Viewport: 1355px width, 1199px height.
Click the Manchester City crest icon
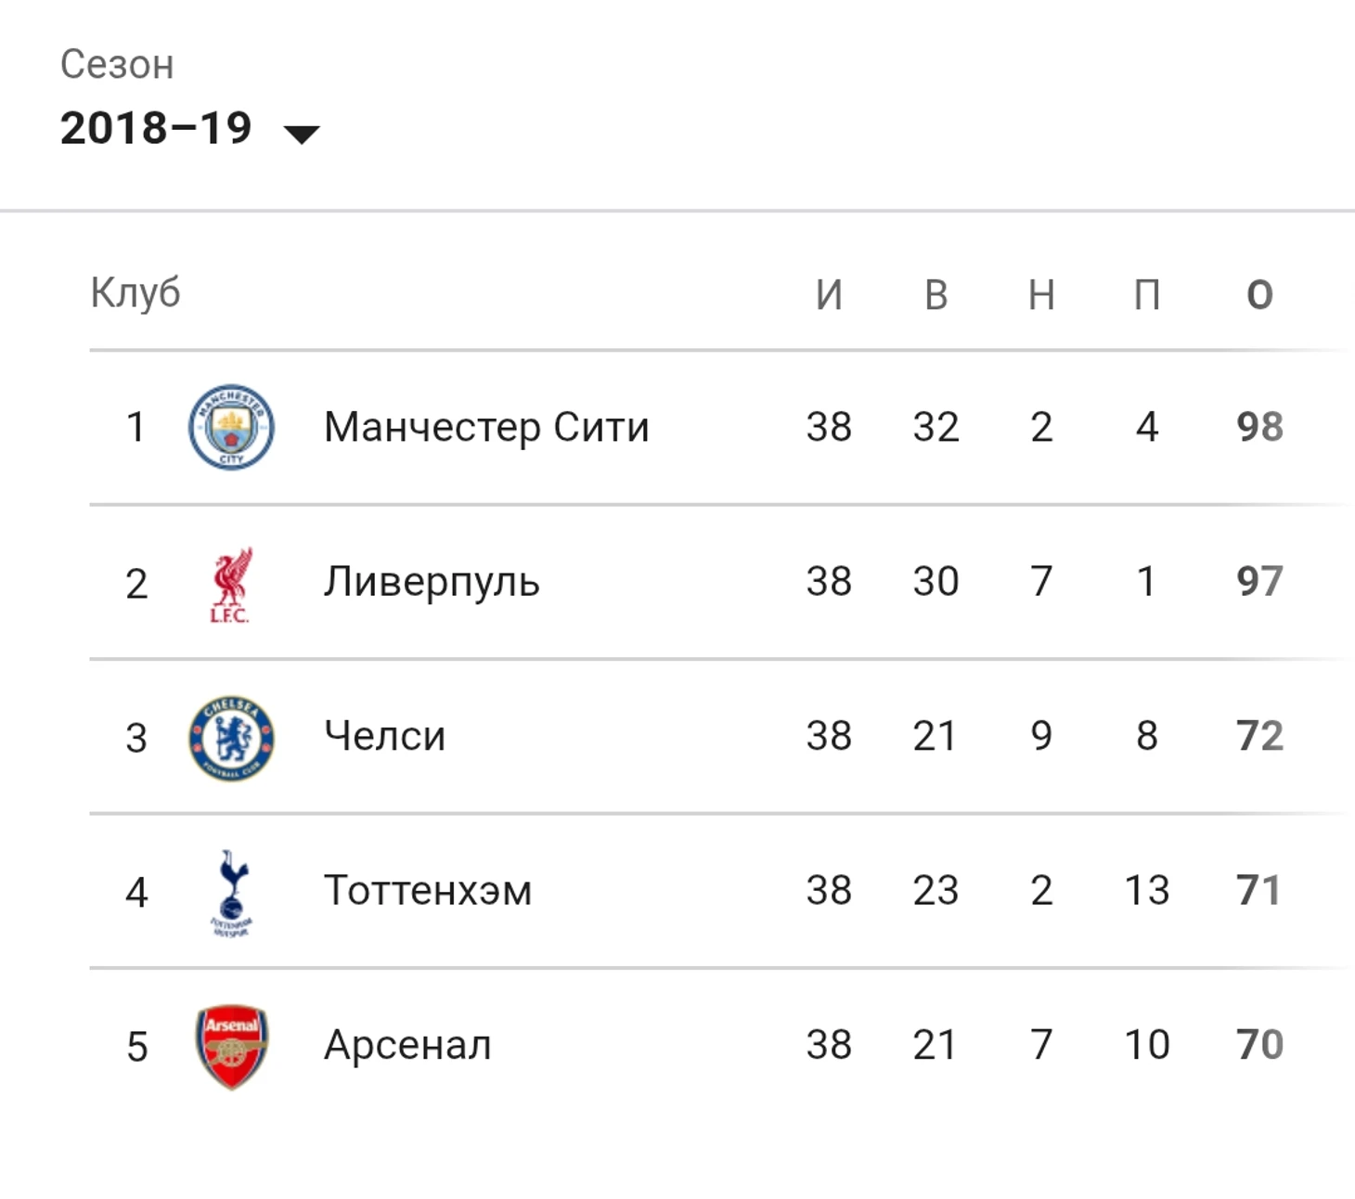pyautogui.click(x=231, y=427)
